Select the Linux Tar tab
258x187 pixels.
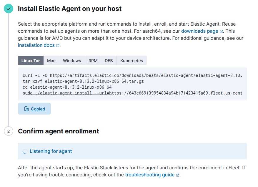[31, 60]
